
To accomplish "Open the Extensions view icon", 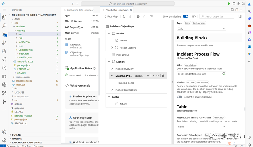I will [x=4, y=51].
